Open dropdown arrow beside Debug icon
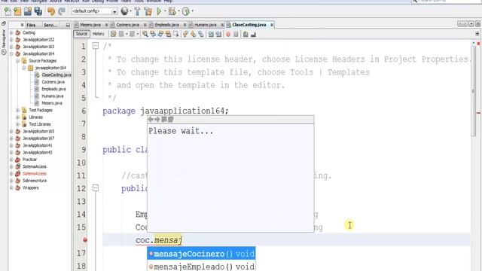Image resolution: width=482 pixels, height=271 pixels. (x=178, y=11)
